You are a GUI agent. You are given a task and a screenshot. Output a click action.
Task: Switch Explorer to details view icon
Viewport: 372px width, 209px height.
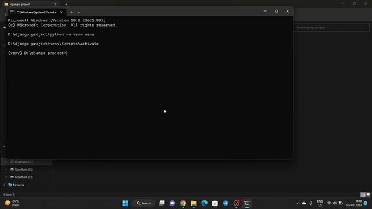point(363,194)
